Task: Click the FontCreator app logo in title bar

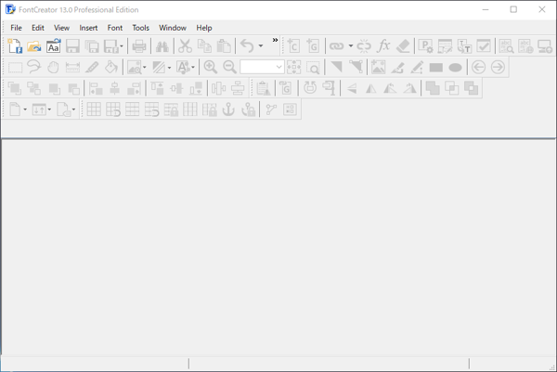Action: point(10,9)
